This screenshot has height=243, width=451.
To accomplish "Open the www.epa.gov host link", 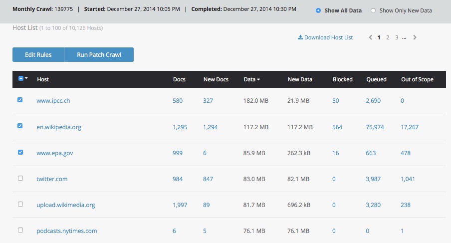I will (x=55, y=153).
